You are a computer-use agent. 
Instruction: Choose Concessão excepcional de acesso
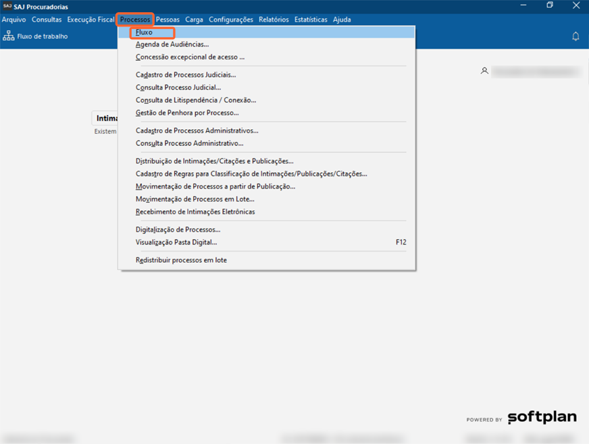(190, 57)
